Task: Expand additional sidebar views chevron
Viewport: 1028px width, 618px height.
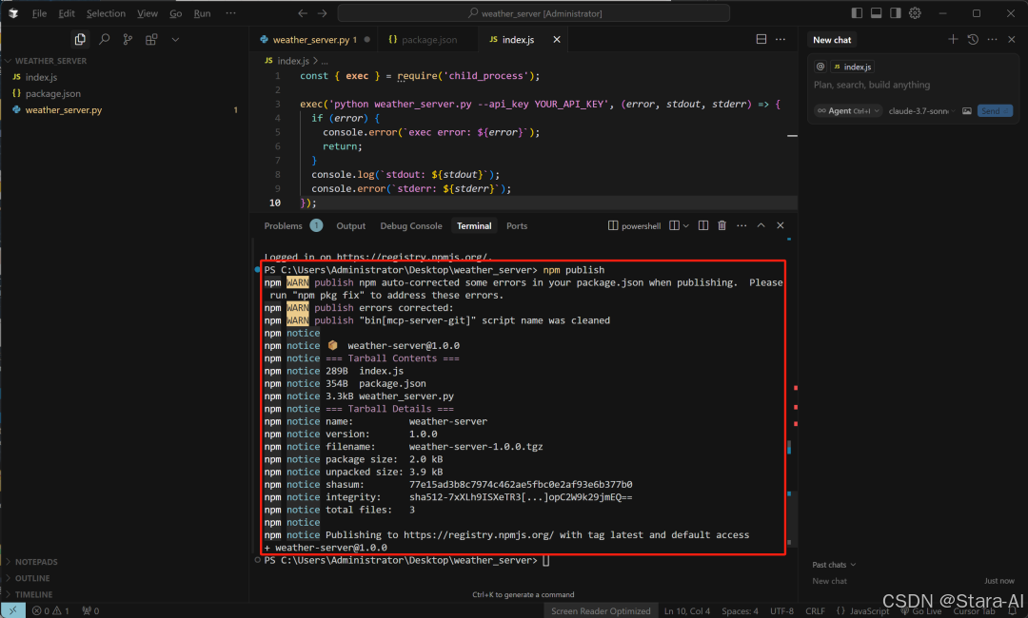Action: click(175, 39)
